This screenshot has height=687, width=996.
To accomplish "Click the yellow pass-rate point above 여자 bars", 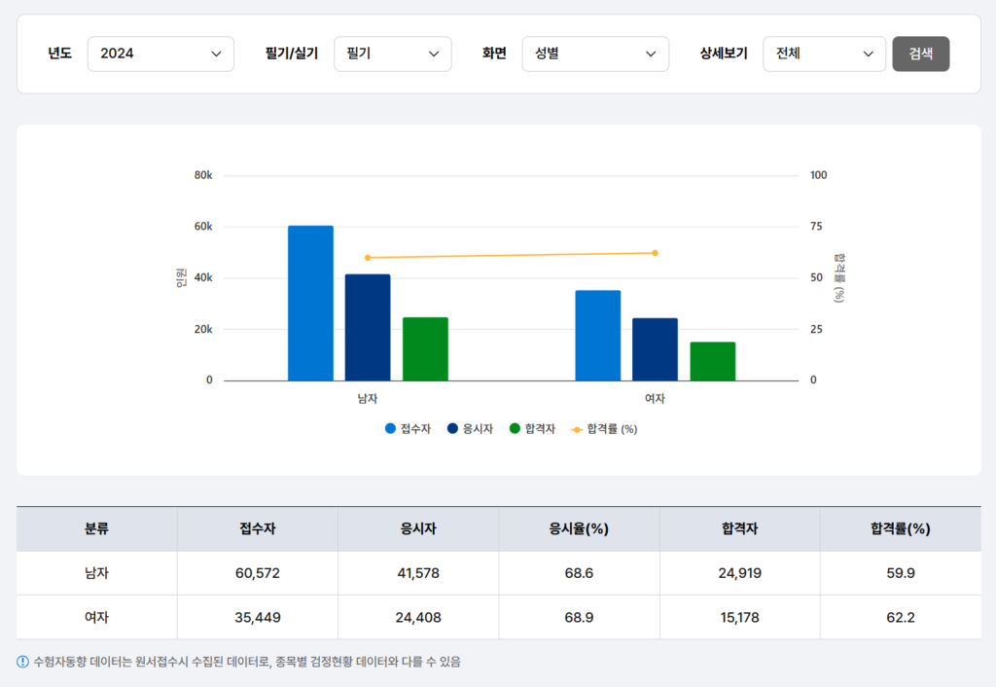I will 656,251.
